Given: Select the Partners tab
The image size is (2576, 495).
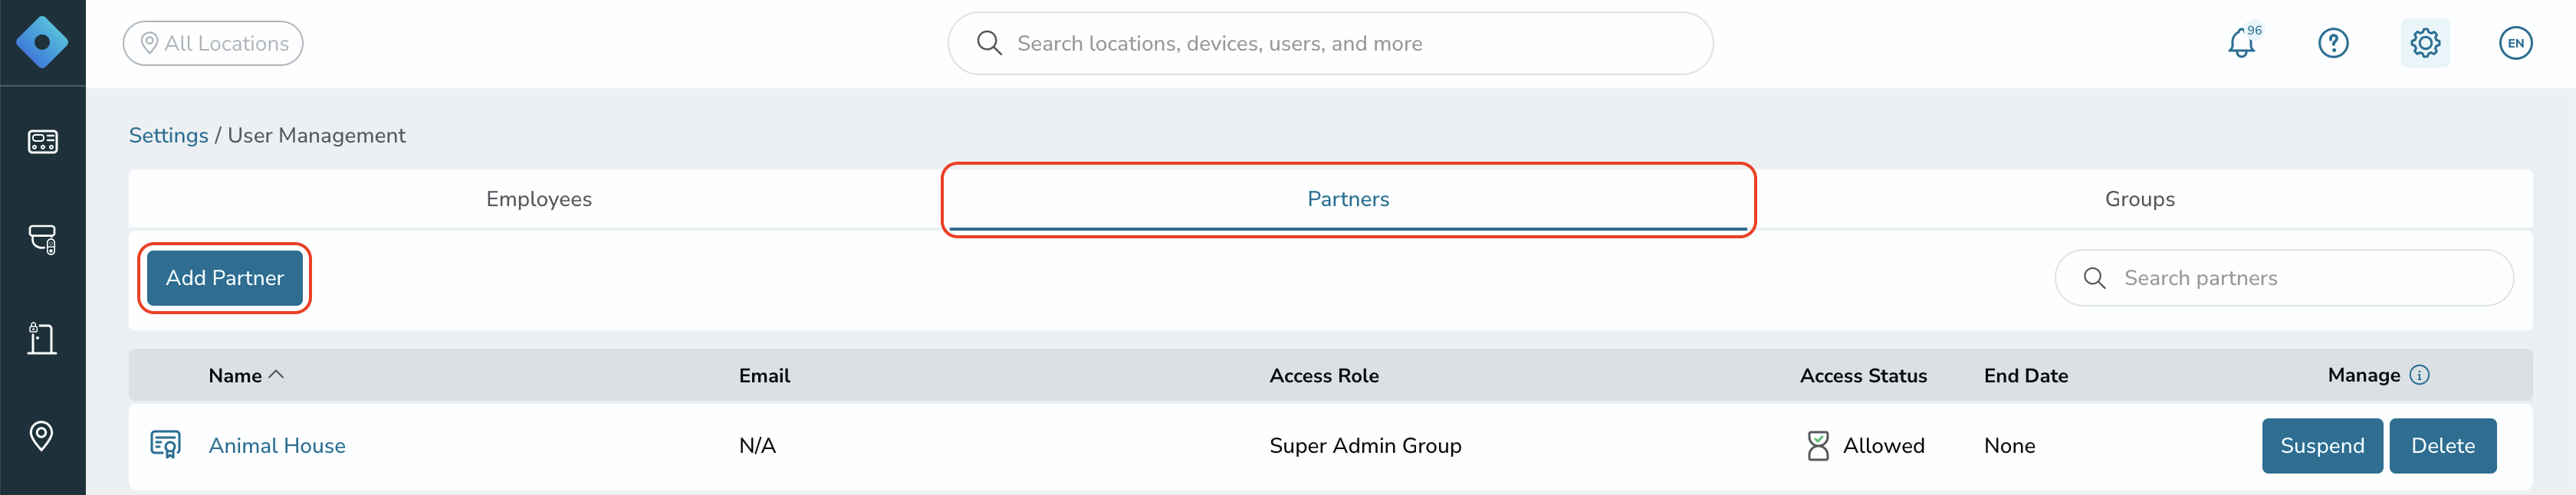Looking at the screenshot, I should coord(1348,199).
